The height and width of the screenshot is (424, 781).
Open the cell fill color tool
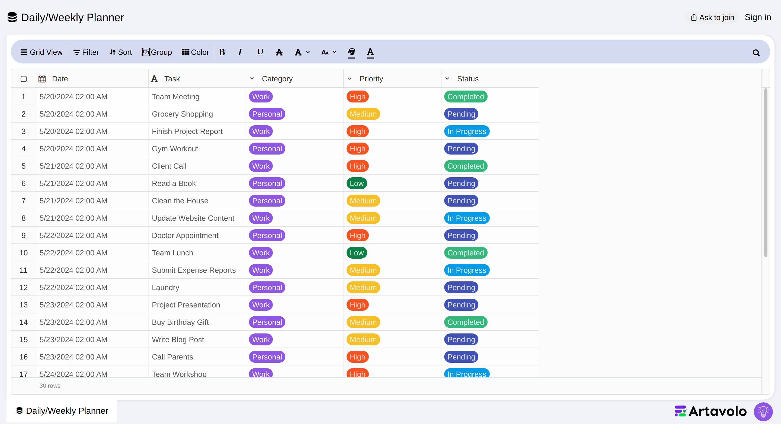(351, 52)
